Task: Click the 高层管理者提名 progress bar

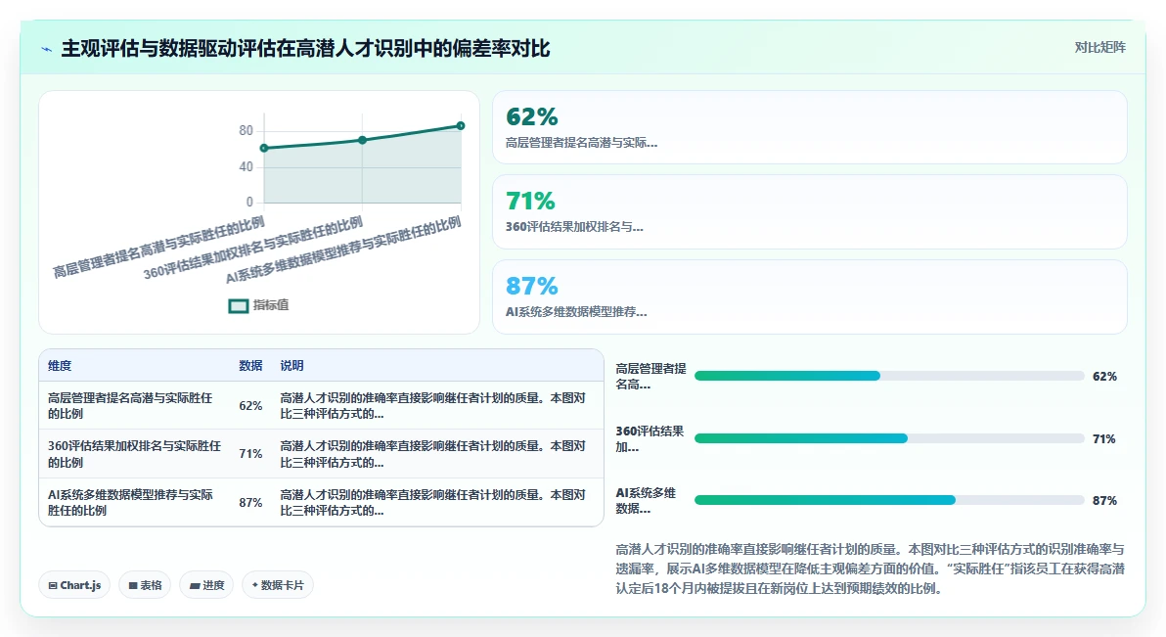Action: click(x=888, y=376)
